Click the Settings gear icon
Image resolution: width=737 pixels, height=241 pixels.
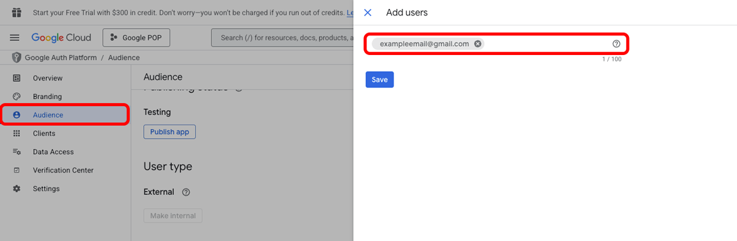17,189
